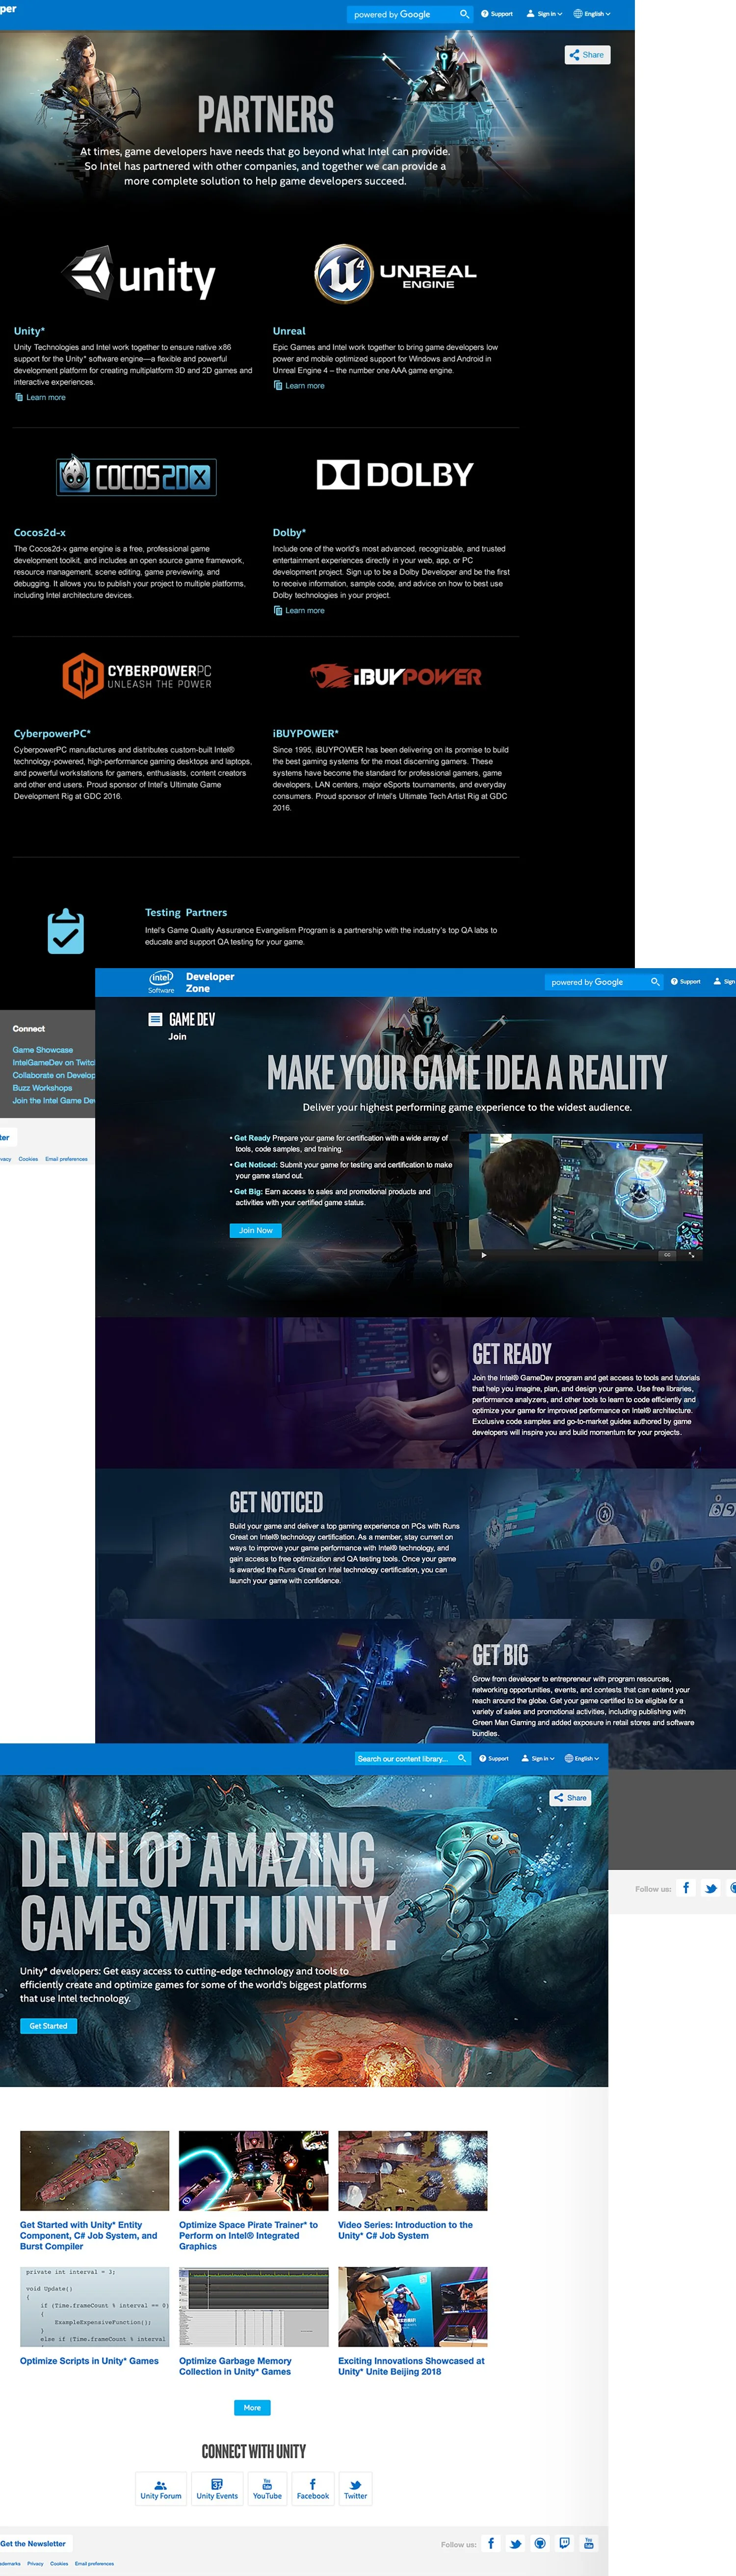Image resolution: width=736 pixels, height=2576 pixels.
Task: Open Optimize Garbage Memory Collection article link
Action: coord(235,2366)
